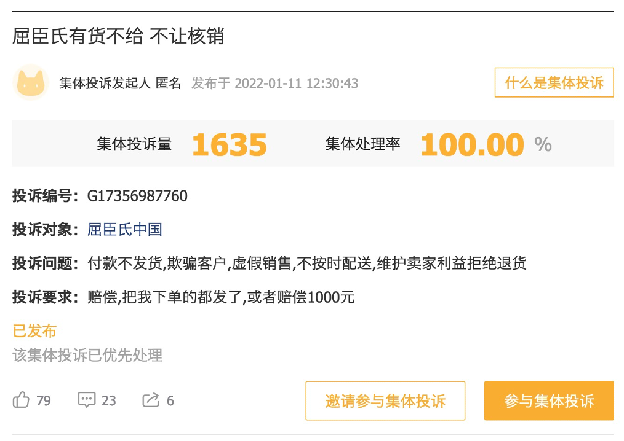624x441 pixels.
Task: Click the complaint number G17356987760
Action: pyautogui.click(x=137, y=196)
